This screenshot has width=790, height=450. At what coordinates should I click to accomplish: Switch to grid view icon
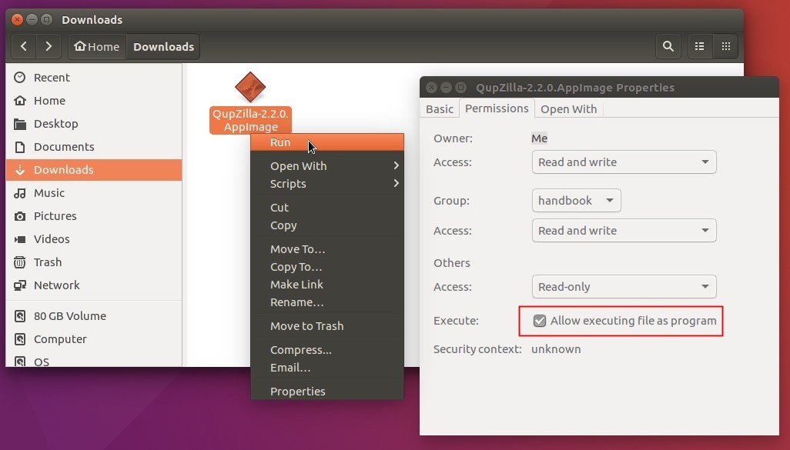[x=725, y=46]
